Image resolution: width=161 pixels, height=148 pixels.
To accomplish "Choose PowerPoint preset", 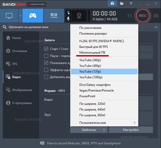I will coord(104,96).
